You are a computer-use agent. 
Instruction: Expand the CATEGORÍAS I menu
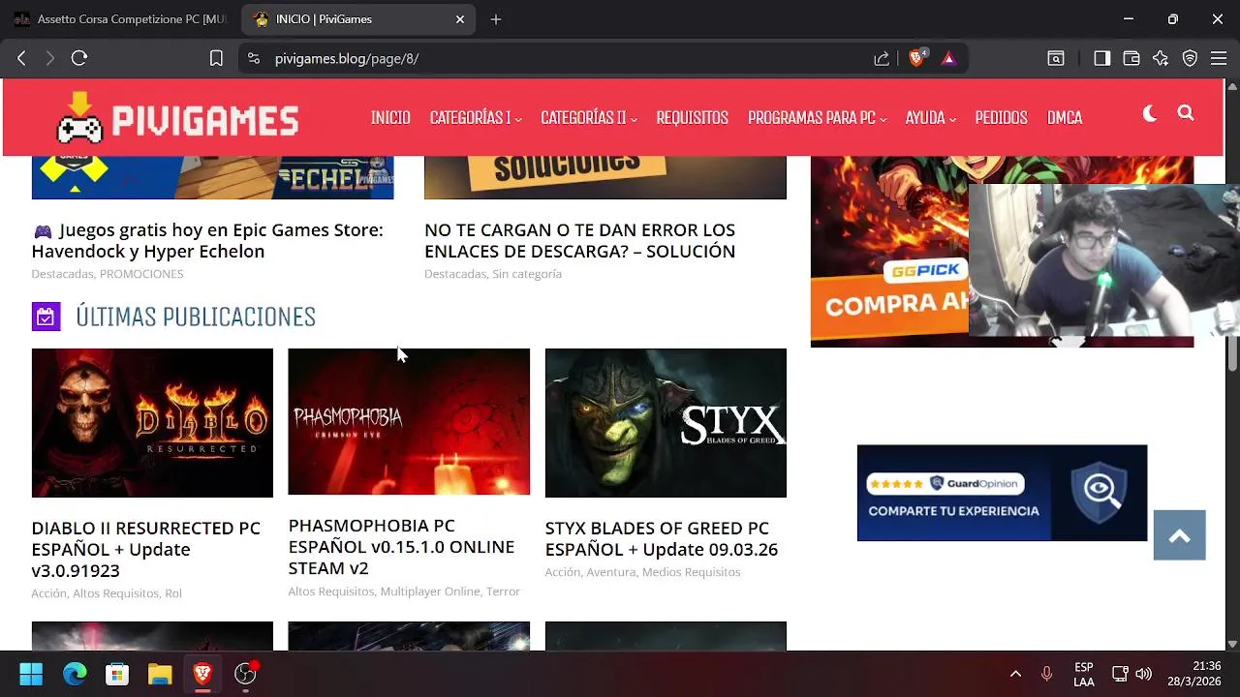(476, 118)
